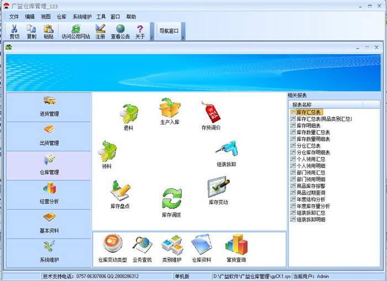
Task: Click the 复制 (copy) toolbar icon
Action: click(x=32, y=31)
